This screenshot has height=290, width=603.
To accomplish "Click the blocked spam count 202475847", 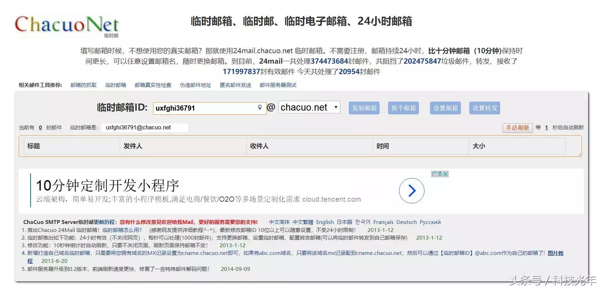I will coord(422,61).
